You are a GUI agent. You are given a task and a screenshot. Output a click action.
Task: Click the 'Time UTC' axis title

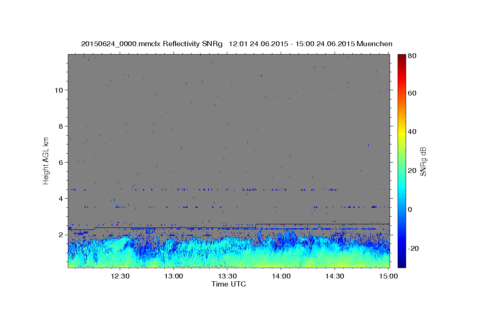pos(229,284)
